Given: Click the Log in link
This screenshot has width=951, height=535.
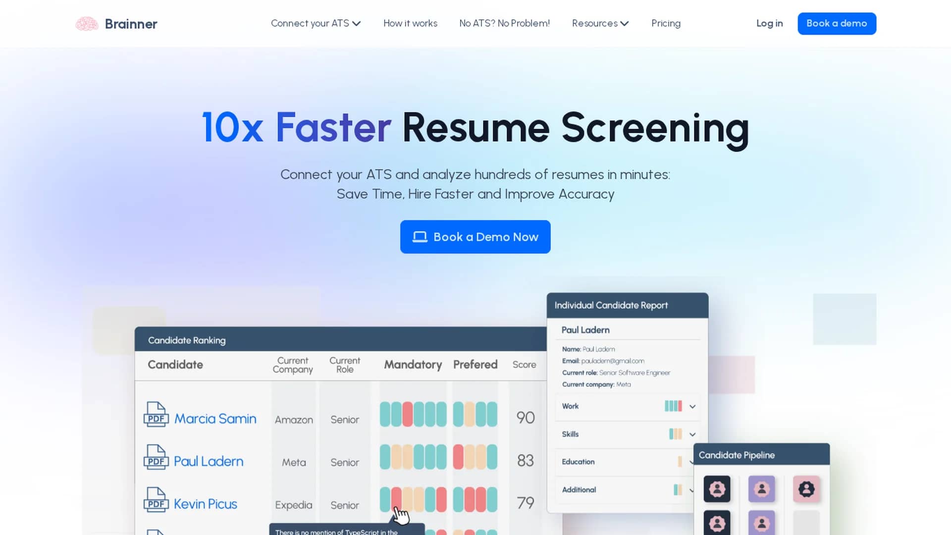Looking at the screenshot, I should 769,23.
